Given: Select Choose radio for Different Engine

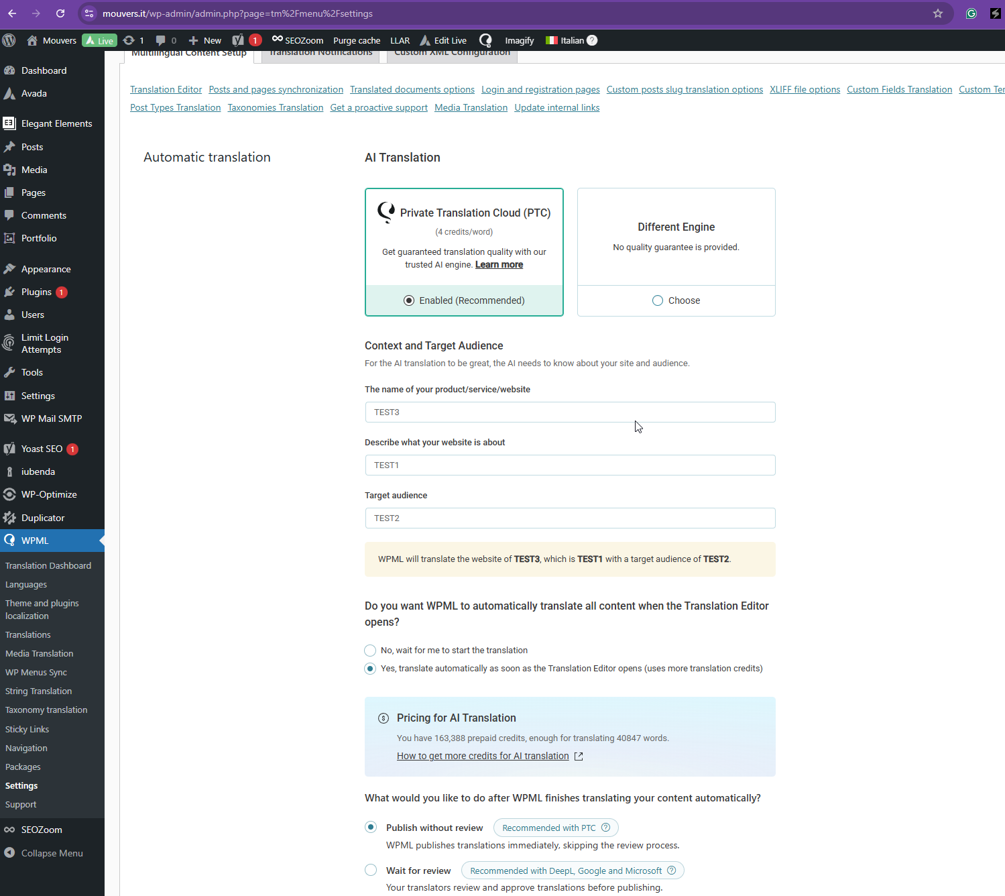Looking at the screenshot, I should click(x=658, y=300).
